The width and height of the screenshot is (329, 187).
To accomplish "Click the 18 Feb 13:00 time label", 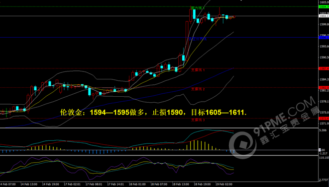I will click(181, 185).
